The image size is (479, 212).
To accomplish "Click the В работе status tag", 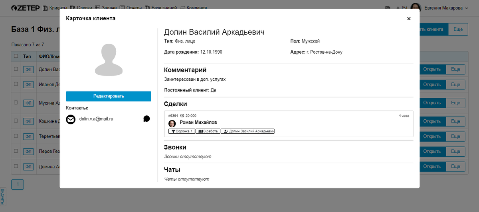I will [x=208, y=131].
